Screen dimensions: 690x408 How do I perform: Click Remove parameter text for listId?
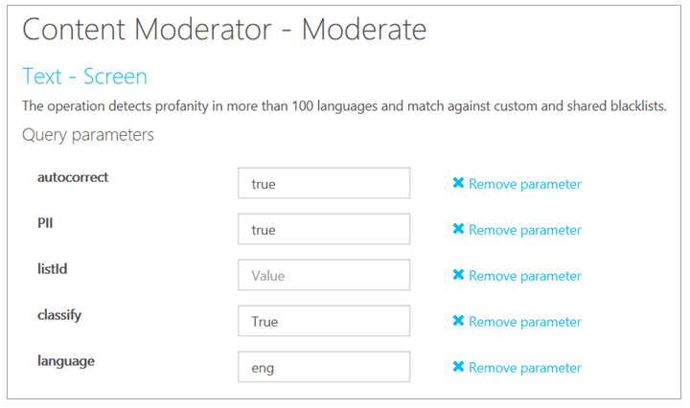coord(524,276)
